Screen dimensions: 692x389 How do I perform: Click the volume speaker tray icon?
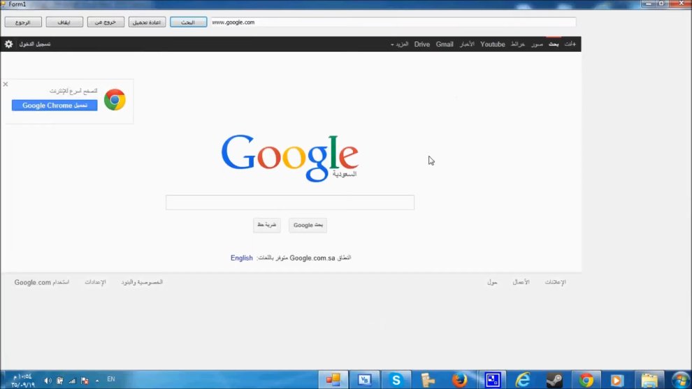pyautogui.click(x=48, y=380)
